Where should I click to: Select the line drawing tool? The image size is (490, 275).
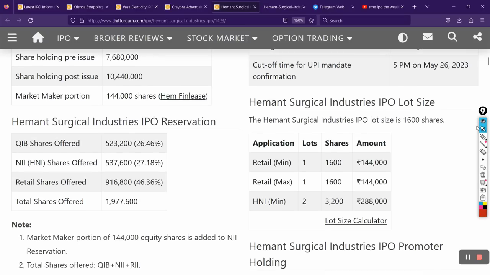pos(483,144)
